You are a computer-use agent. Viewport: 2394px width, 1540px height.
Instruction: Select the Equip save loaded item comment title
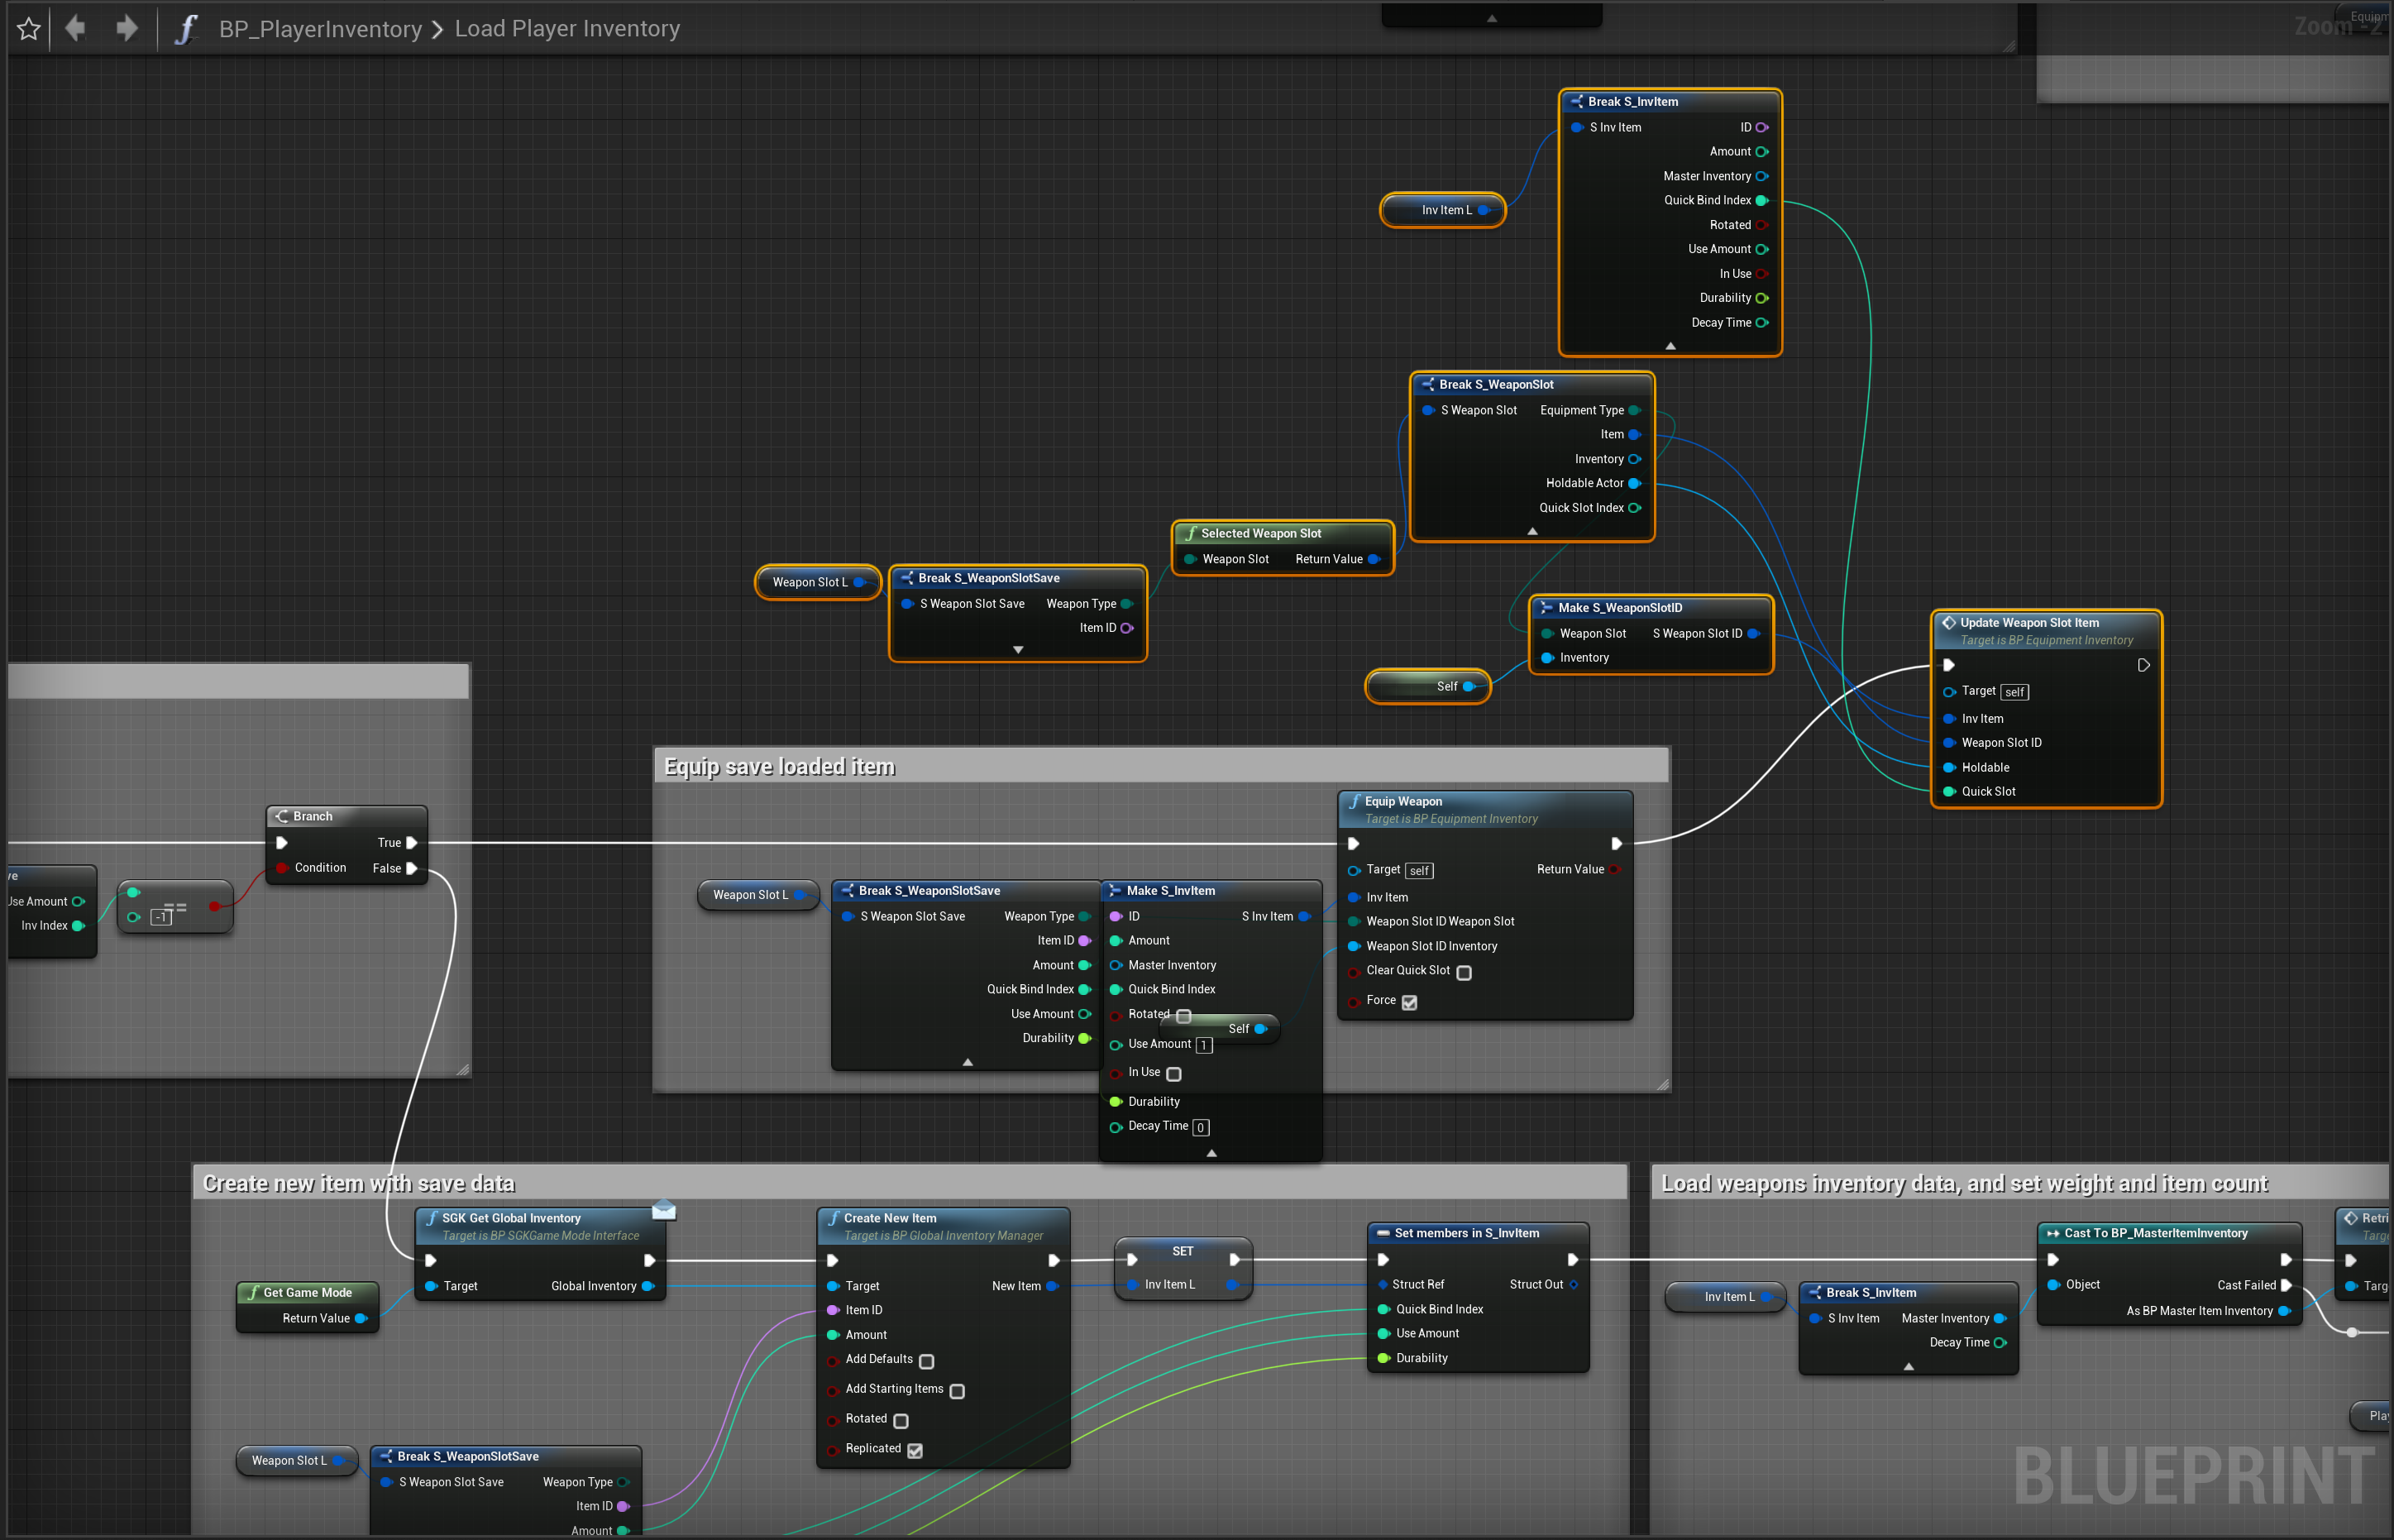pyautogui.click(x=779, y=767)
